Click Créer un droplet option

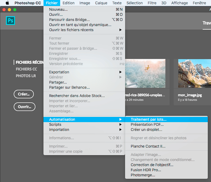point(146,130)
